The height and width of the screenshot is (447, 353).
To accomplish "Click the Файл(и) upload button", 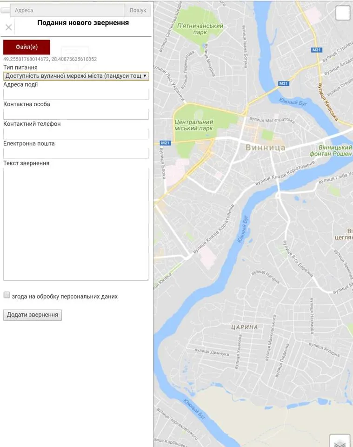I will coord(27,47).
